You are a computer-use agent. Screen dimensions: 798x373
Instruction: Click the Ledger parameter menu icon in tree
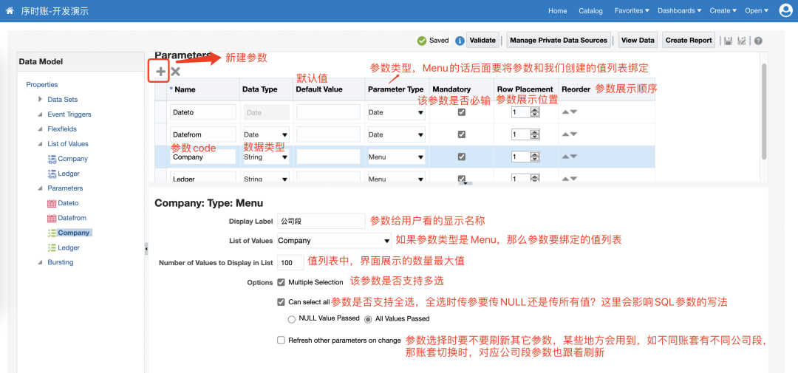52,247
